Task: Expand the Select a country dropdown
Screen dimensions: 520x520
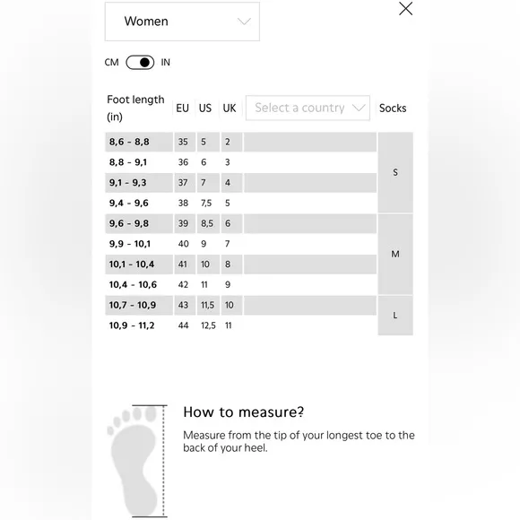Action: pyautogui.click(x=308, y=108)
